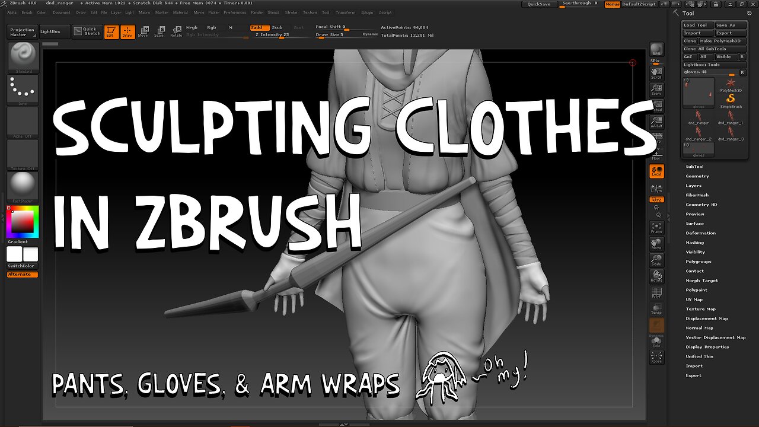Click the AAHalf view icon
The image size is (759, 427).
tap(656, 122)
